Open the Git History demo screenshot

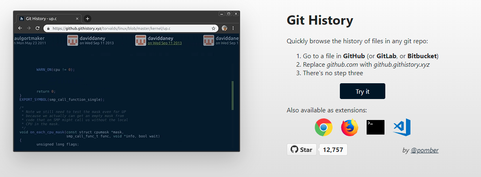coord(127,81)
